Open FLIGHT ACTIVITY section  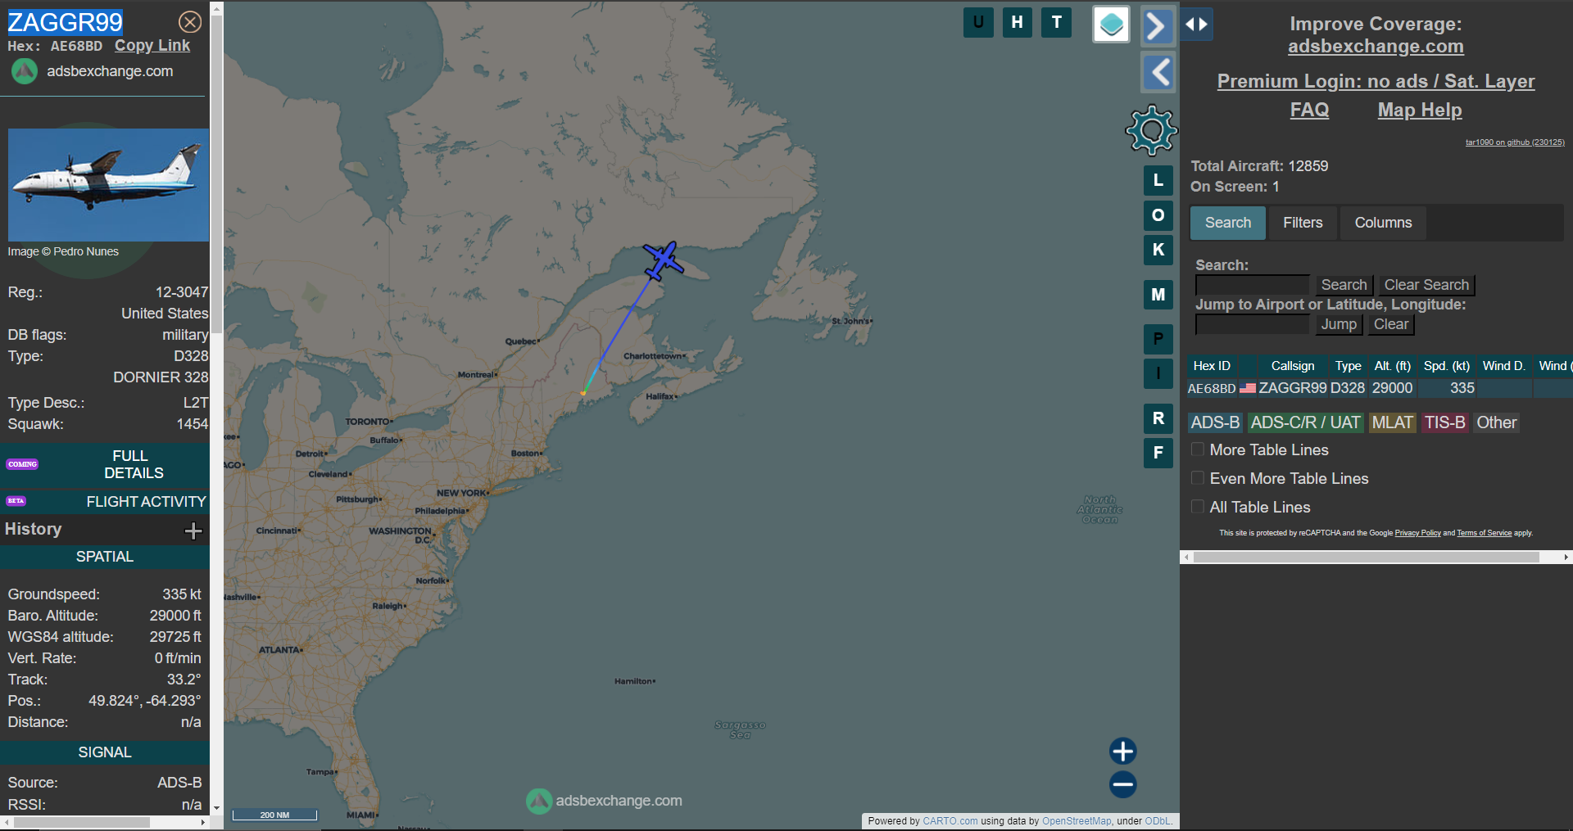click(x=105, y=501)
